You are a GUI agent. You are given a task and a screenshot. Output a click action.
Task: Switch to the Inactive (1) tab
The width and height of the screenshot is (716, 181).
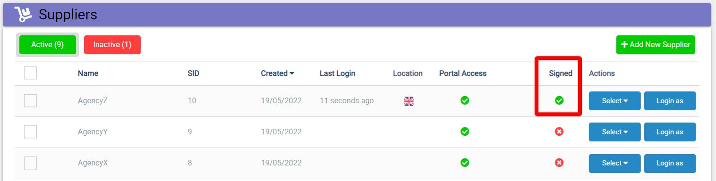pyautogui.click(x=112, y=45)
